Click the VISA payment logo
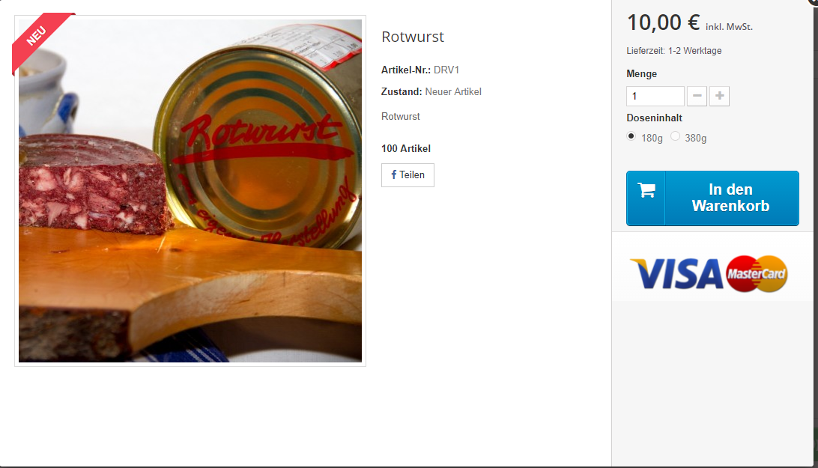 (676, 274)
